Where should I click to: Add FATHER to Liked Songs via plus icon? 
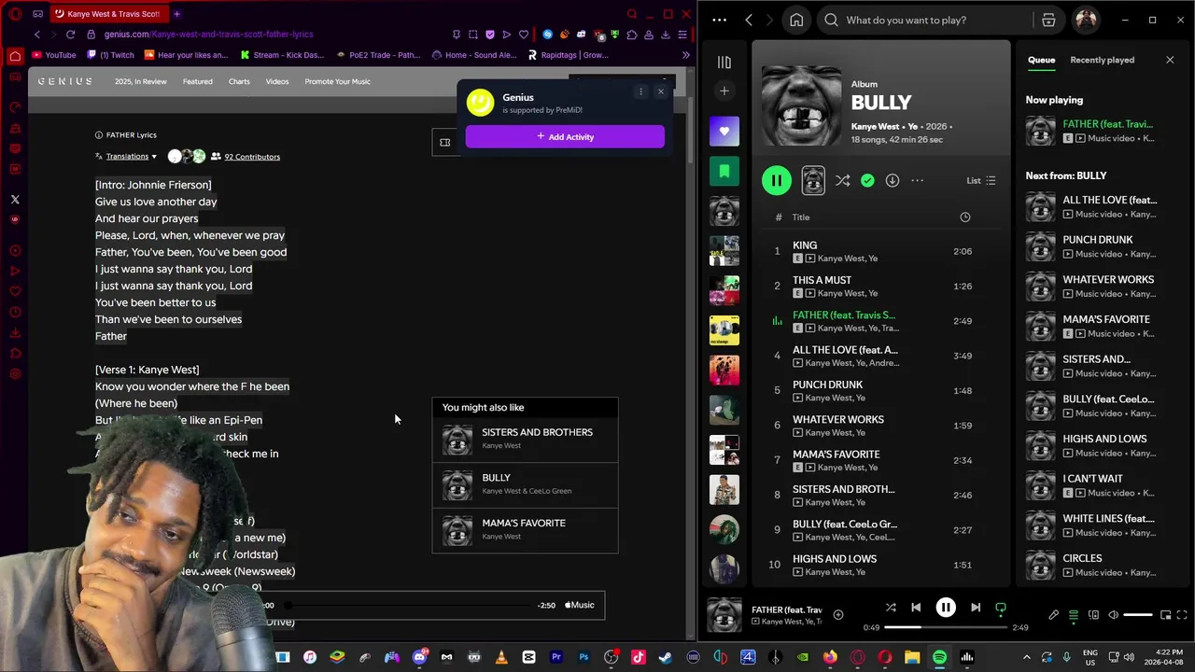838,614
